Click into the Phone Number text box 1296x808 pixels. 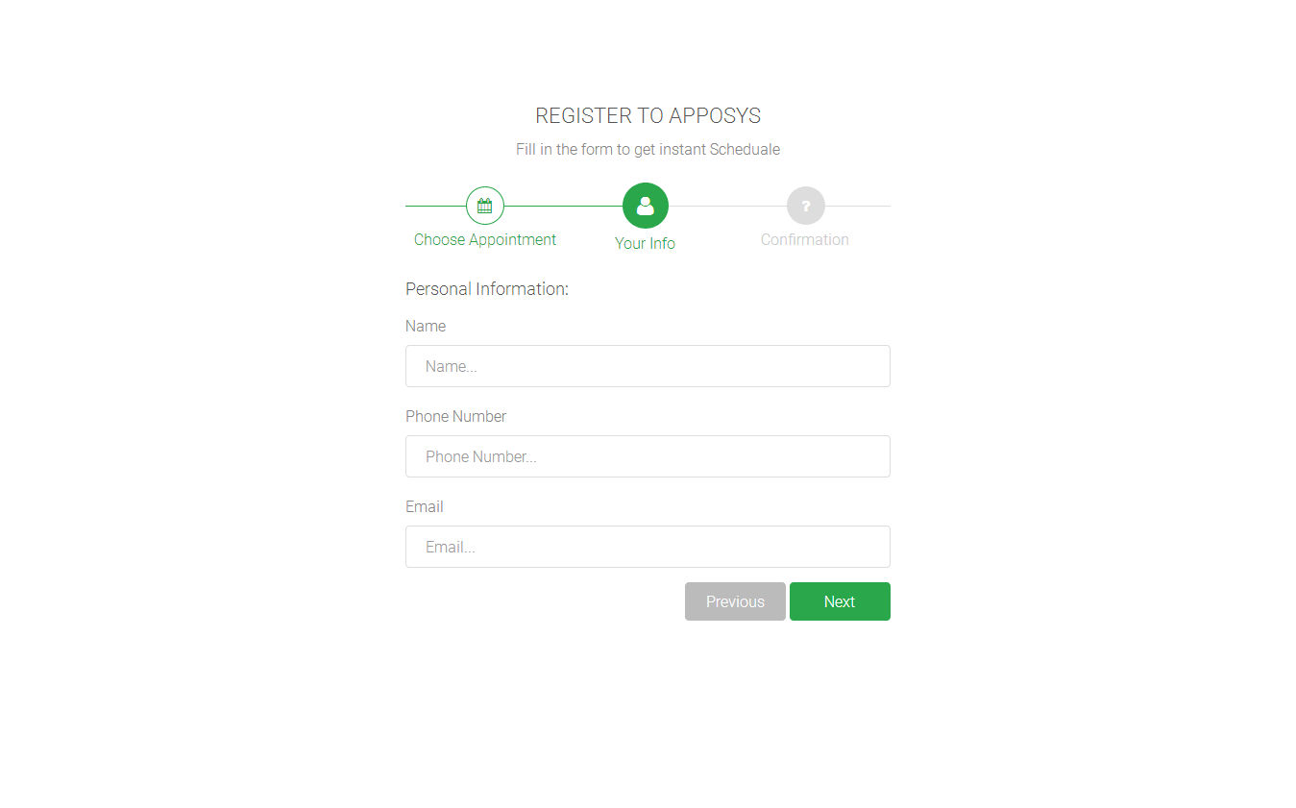648,456
